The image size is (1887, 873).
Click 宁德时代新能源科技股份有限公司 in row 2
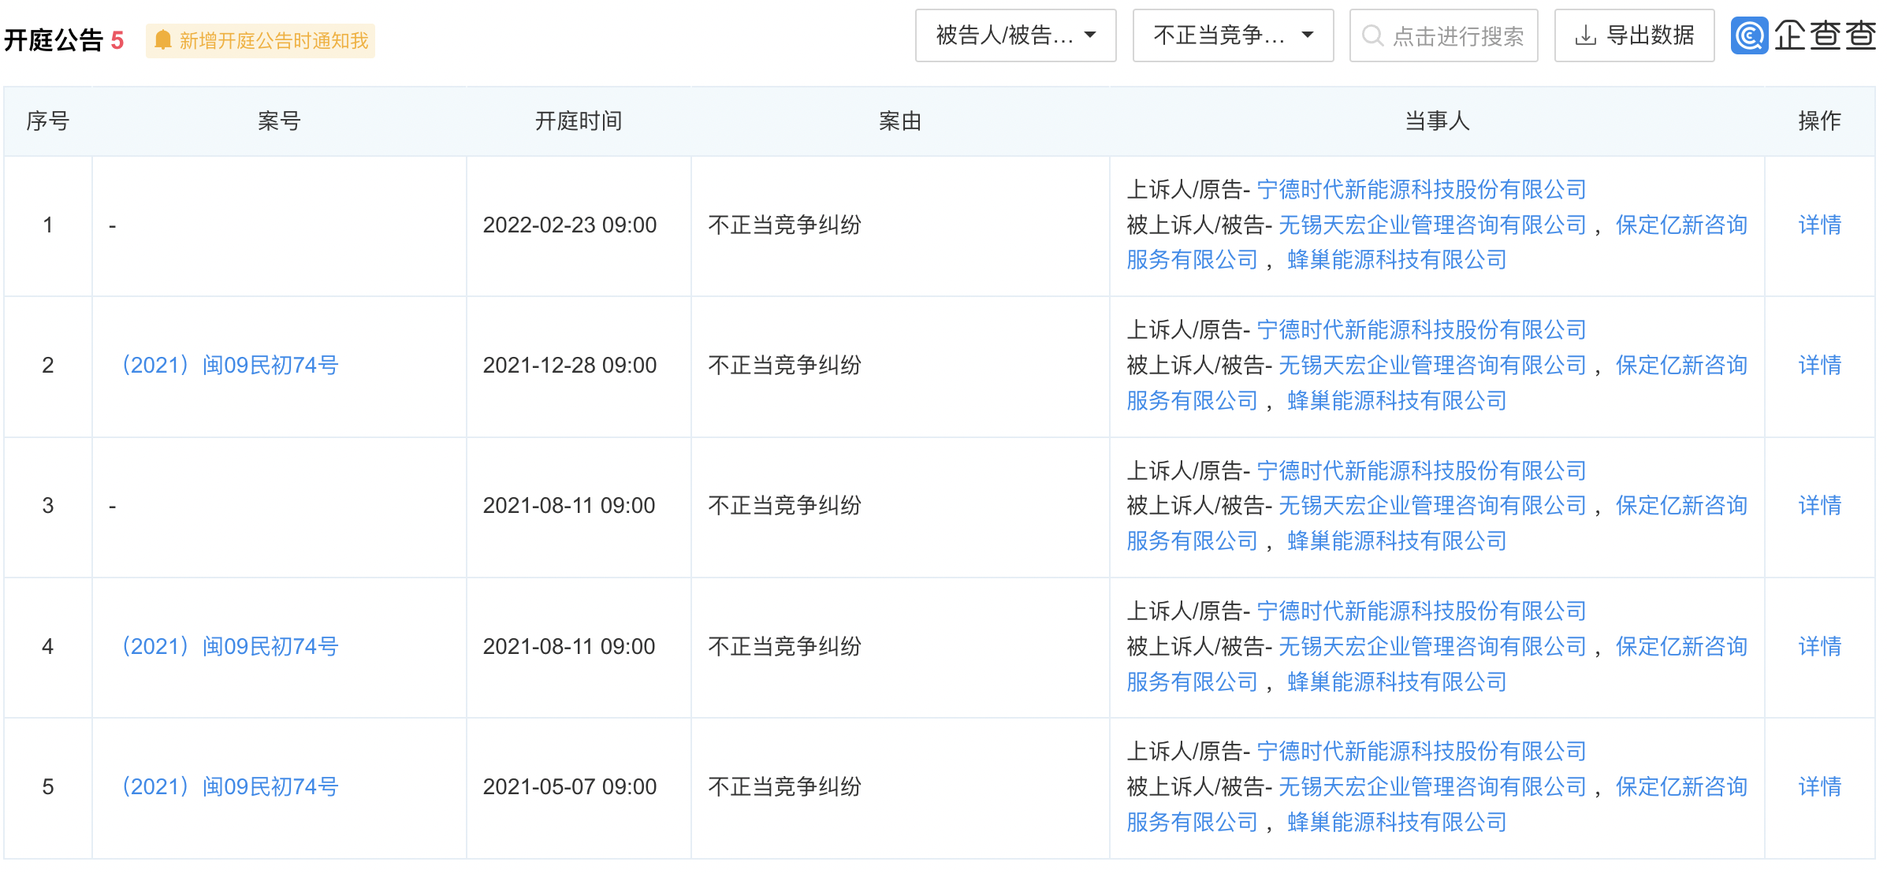(x=1421, y=330)
